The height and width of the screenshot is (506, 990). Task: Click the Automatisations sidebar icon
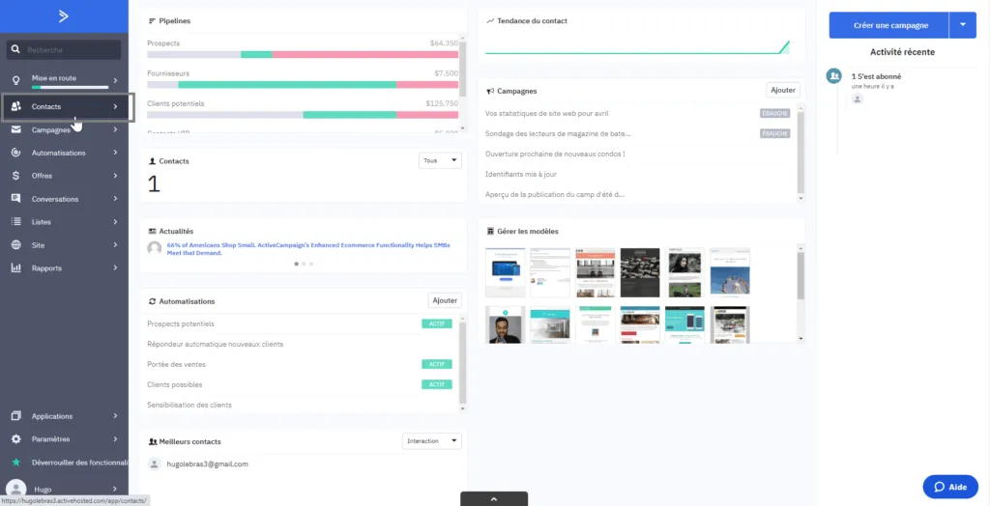15,153
